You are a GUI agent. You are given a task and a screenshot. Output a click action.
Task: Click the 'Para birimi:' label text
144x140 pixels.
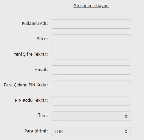tap(36, 131)
